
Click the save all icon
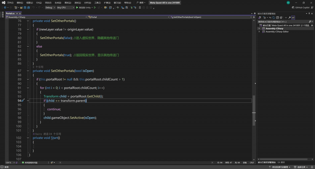pyautogui.click(x=29, y=8)
